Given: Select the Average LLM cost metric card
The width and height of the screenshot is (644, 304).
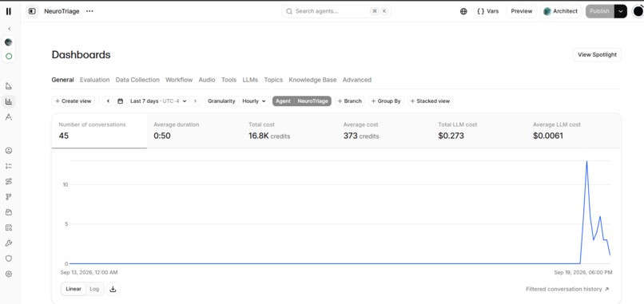Looking at the screenshot, I should [574, 131].
